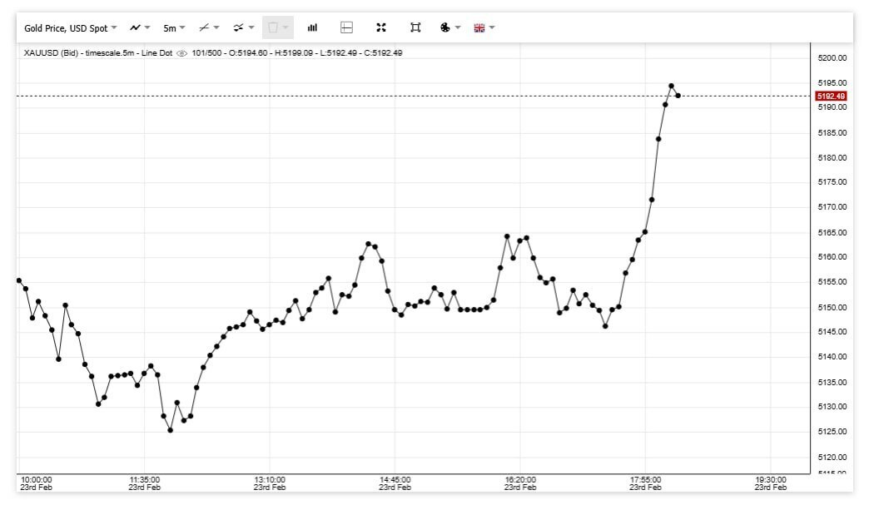Click the square frame screenshot icon

pos(415,28)
